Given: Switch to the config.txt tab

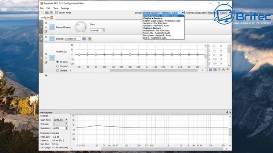Looking at the screenshot, I should pos(45,17).
